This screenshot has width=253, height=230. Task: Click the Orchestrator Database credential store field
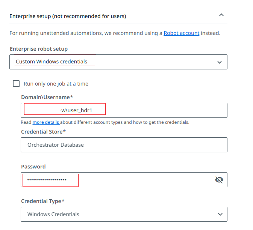[x=124, y=145]
